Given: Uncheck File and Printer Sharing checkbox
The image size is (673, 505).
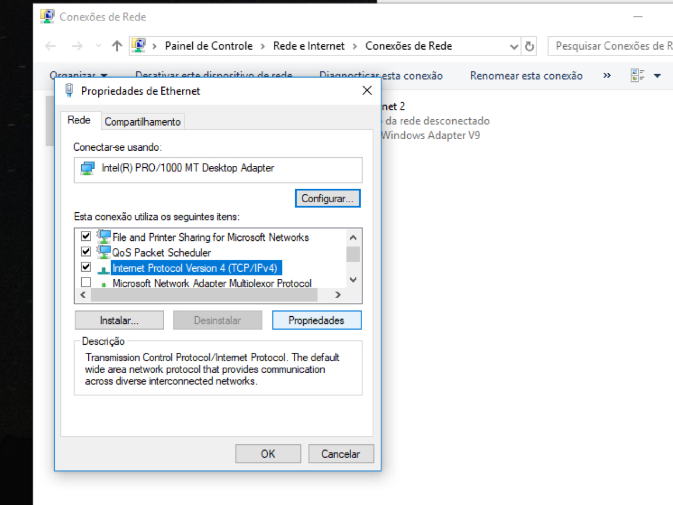Looking at the screenshot, I should (86, 236).
